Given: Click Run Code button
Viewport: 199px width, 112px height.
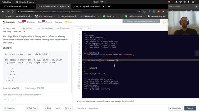Looking at the screenshot, I should 175,108.
